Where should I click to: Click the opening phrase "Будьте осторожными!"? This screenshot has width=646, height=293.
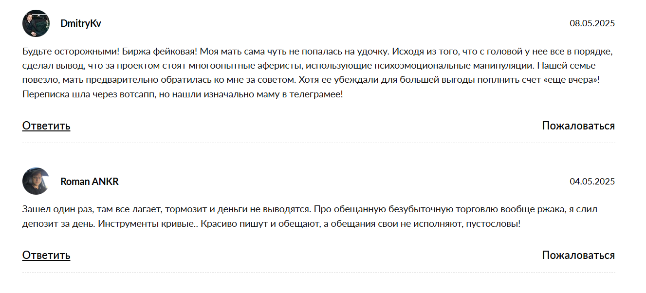click(x=69, y=51)
